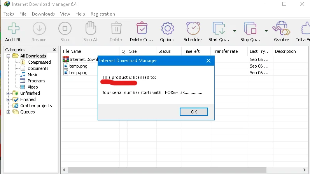The width and height of the screenshot is (310, 174).
Task: Sort by the Status column header
Action: pos(169,51)
